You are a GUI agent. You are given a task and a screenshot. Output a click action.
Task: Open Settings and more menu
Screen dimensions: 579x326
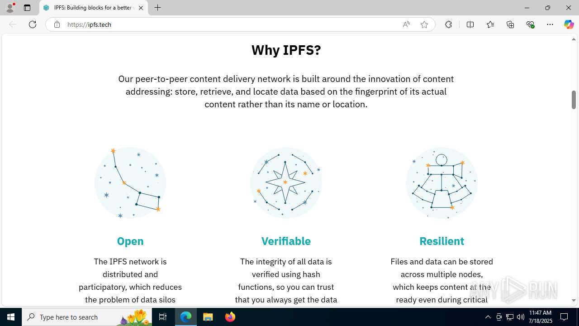tap(550, 24)
